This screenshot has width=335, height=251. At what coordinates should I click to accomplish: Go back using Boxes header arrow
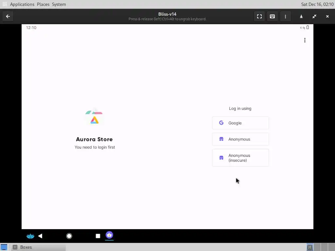click(x=8, y=16)
